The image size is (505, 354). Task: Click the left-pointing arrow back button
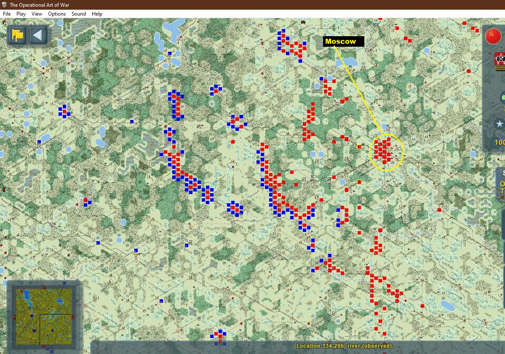click(38, 35)
